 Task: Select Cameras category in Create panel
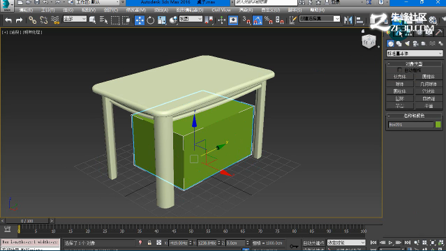point(415,43)
